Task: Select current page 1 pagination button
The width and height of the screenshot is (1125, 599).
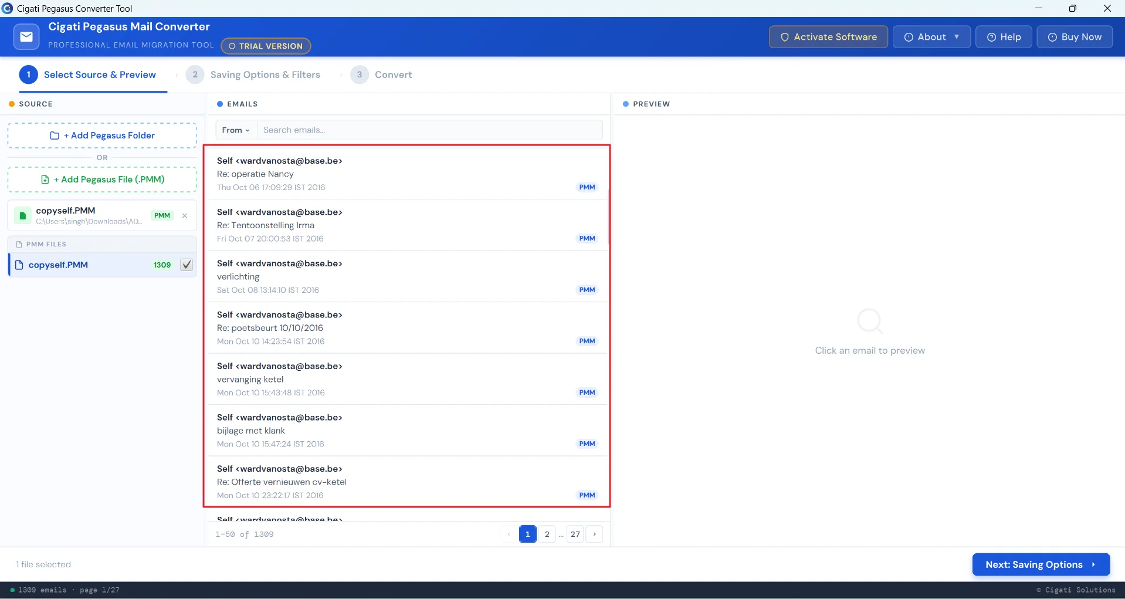Action: pos(528,534)
